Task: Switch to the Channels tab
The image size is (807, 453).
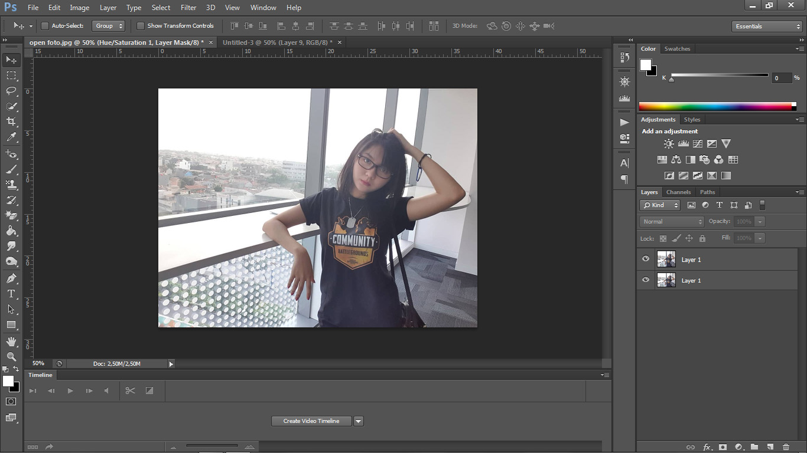Action: pyautogui.click(x=678, y=192)
